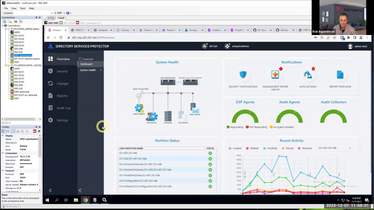Toggle categorized view in Config panel
The width and height of the screenshot is (374, 210).
point(3,131)
